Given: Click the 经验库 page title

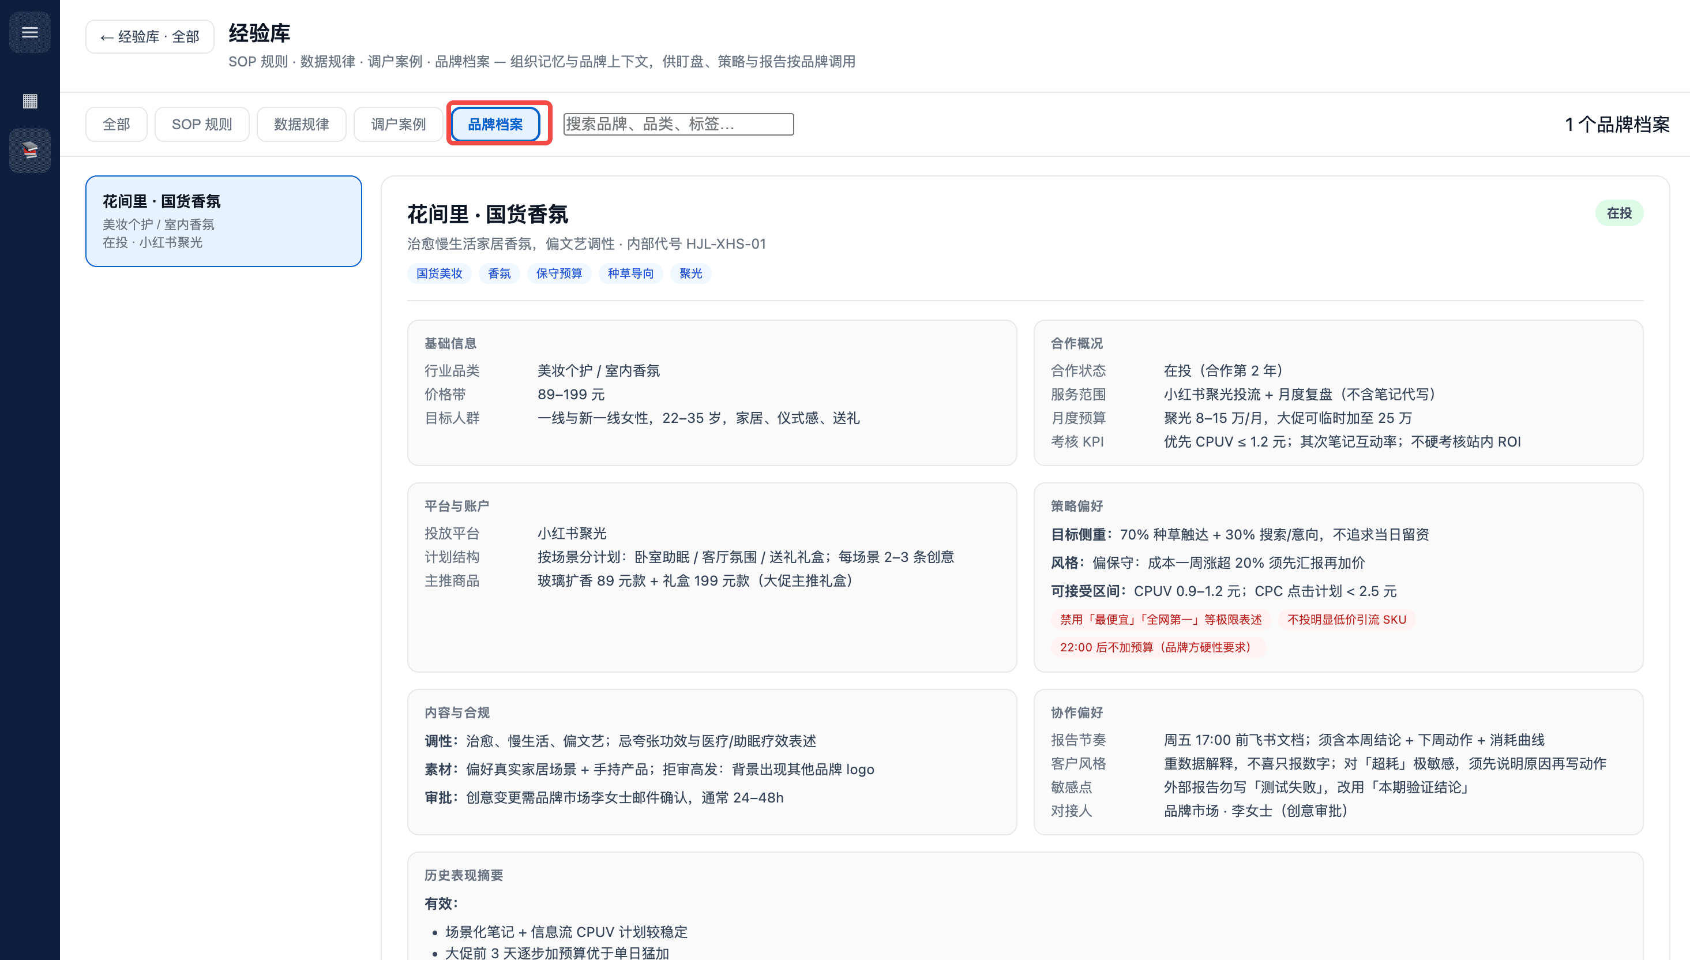Looking at the screenshot, I should coord(259,33).
